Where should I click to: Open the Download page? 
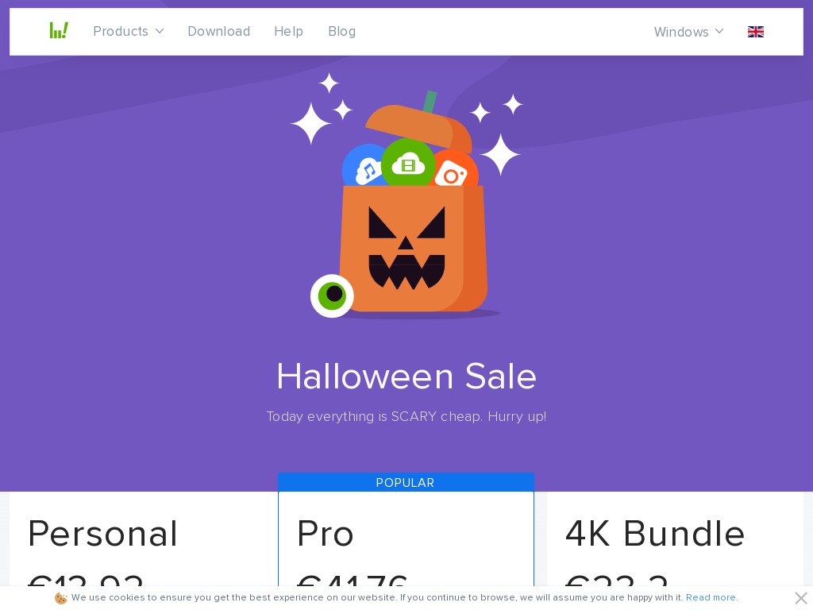[219, 31]
